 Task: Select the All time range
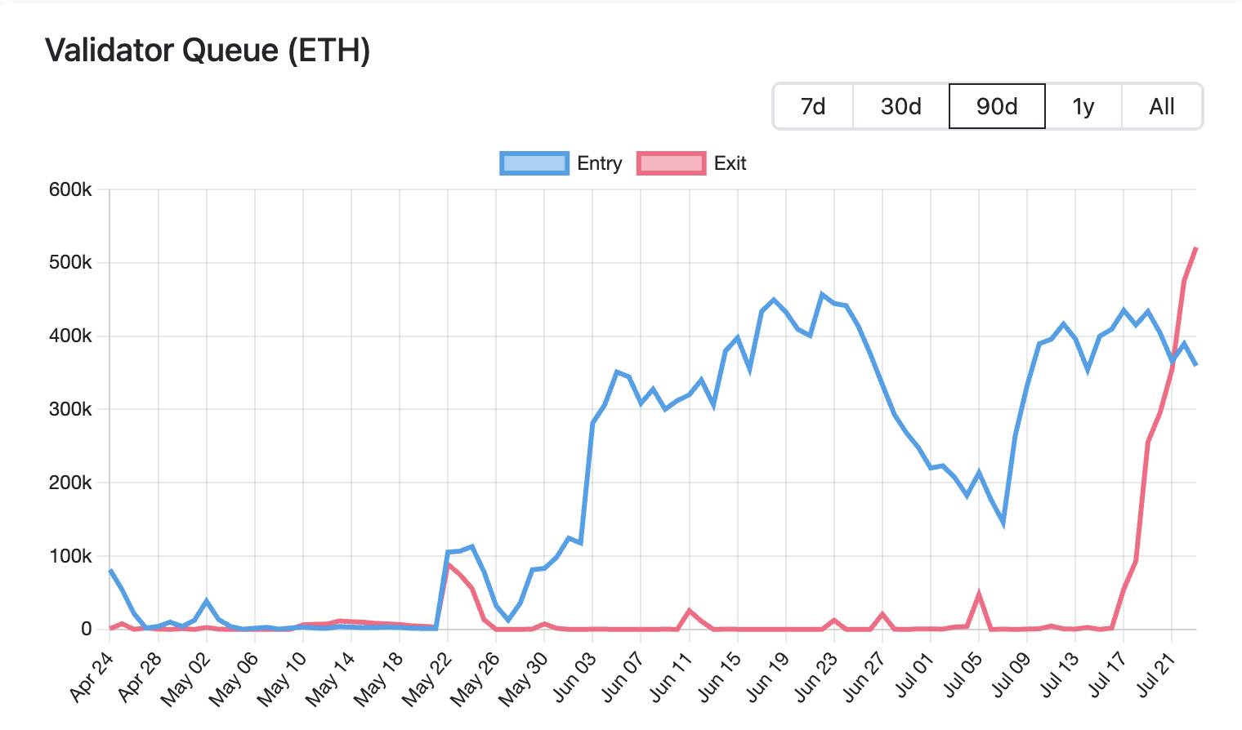1161,106
